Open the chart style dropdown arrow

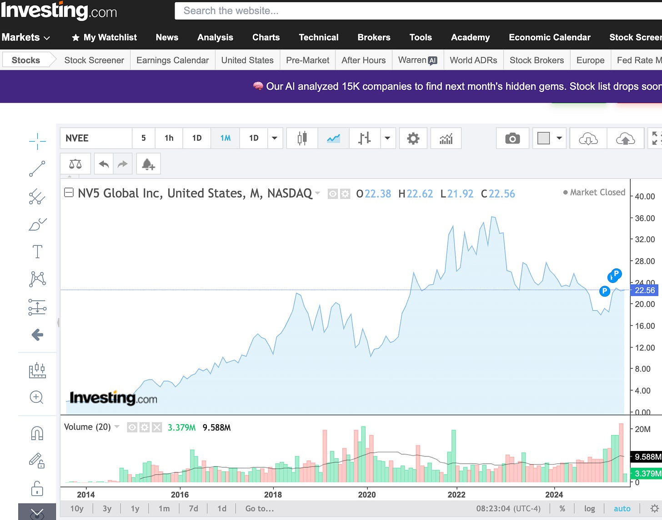(387, 138)
